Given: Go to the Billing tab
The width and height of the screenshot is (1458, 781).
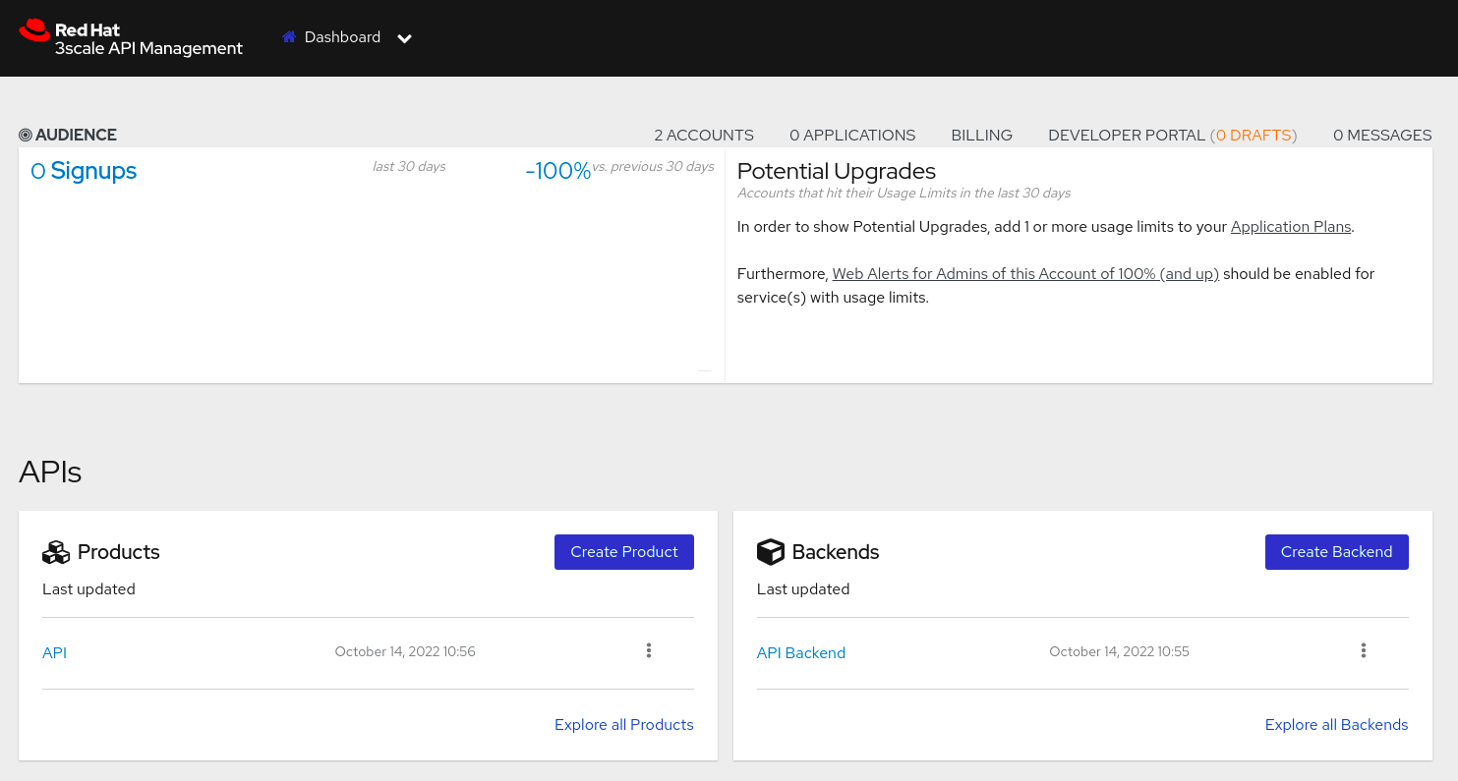Looking at the screenshot, I should [981, 136].
